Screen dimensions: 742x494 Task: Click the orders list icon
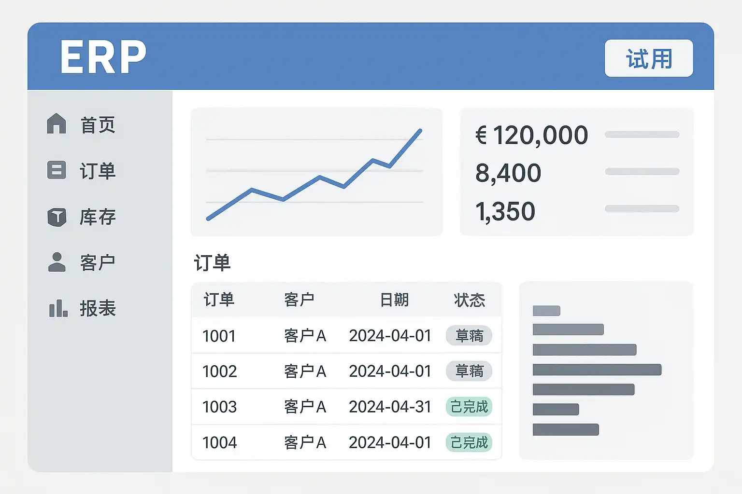point(57,170)
